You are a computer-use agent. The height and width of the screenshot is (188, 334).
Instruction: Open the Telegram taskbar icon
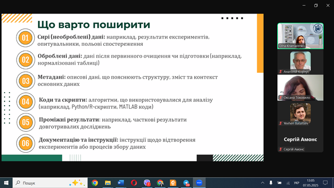click(186, 183)
